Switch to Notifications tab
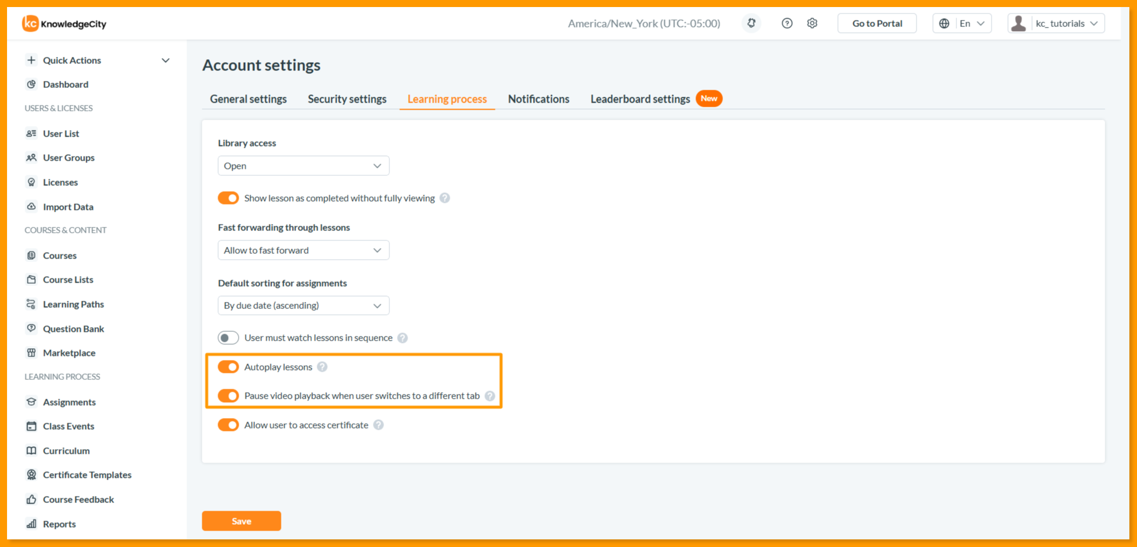1137x547 pixels. (538, 98)
